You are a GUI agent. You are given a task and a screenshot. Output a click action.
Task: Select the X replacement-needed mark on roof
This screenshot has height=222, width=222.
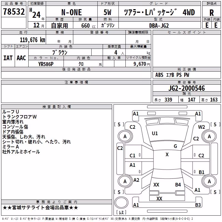click(167, 155)
